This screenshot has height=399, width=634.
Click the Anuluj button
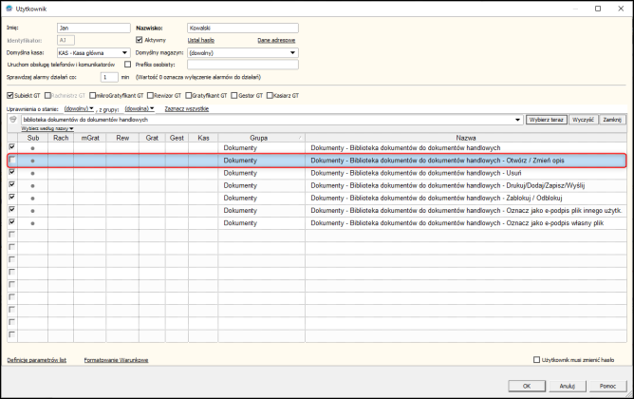567,386
